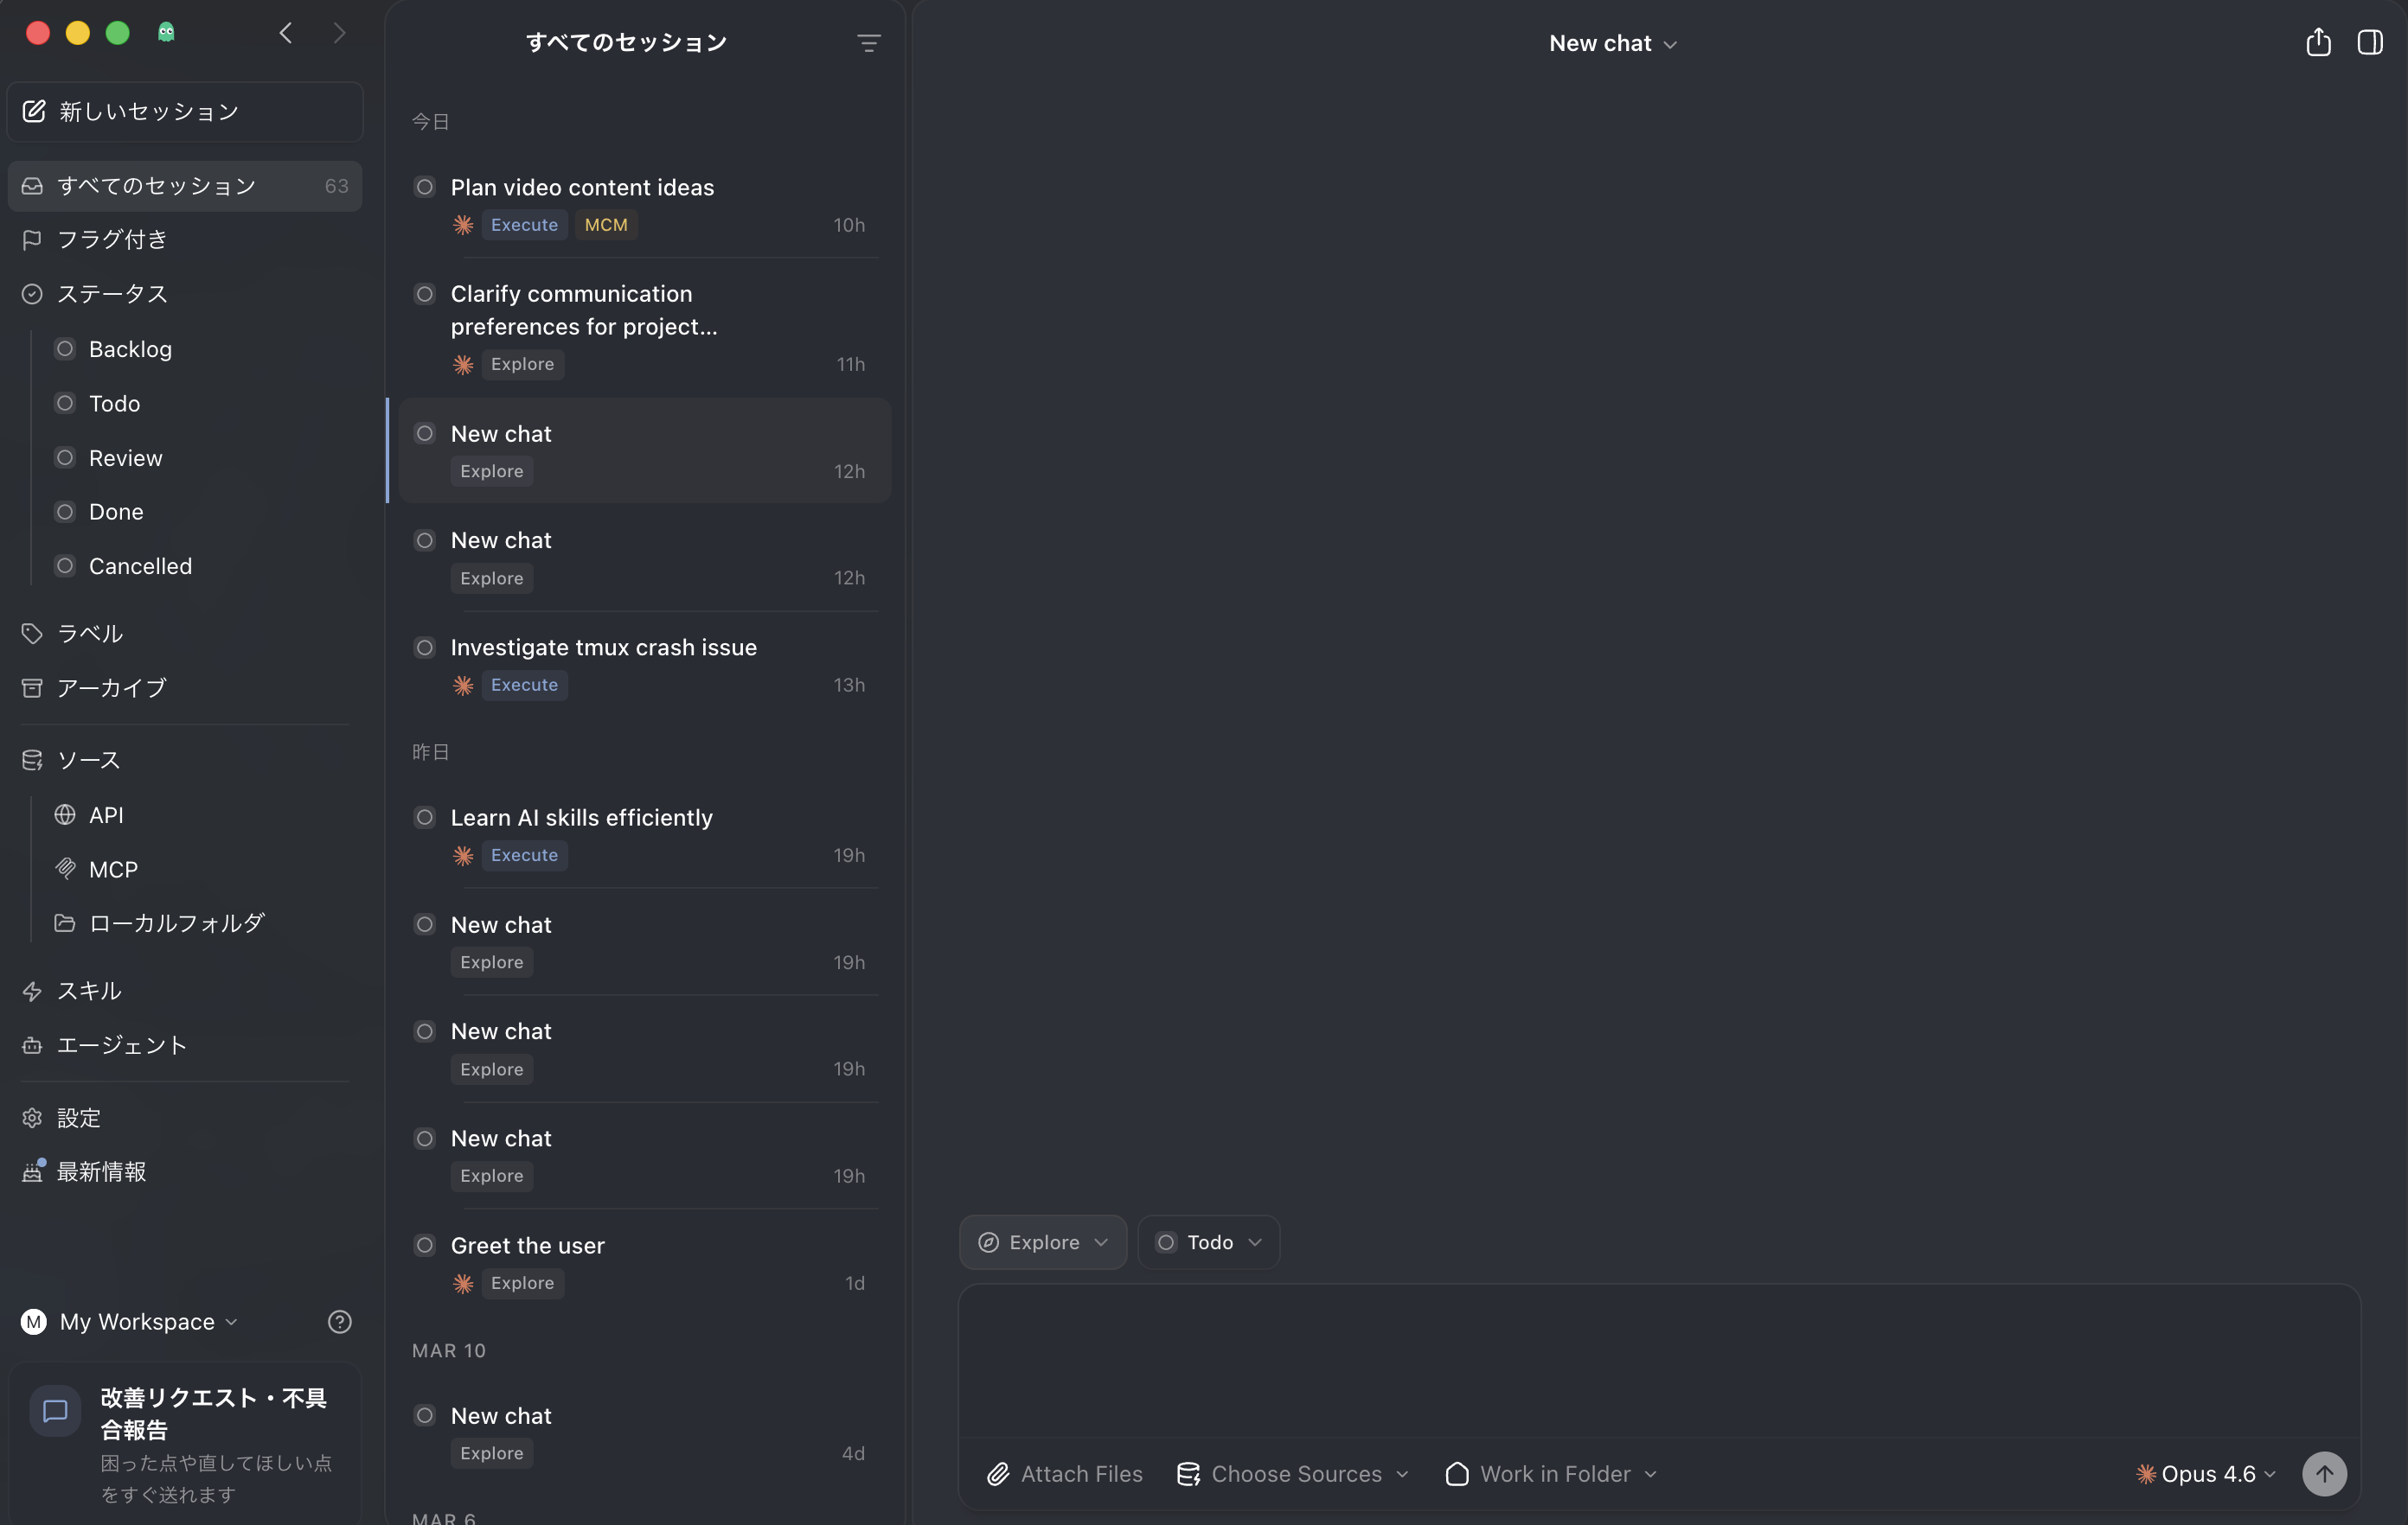Click the help question mark icon
Screen dimensions: 2408x1525
point(339,1321)
